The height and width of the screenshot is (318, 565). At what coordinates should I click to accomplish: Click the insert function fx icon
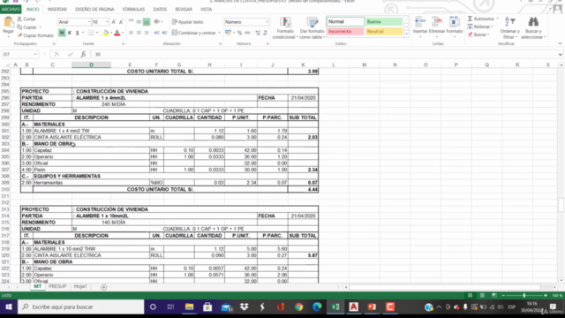coord(83,55)
